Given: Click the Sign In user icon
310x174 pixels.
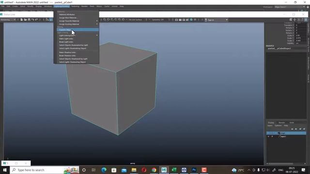Looking at the screenshot, I should 206,20.
